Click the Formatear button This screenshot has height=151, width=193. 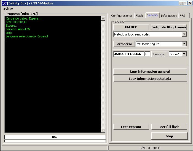click(124, 44)
